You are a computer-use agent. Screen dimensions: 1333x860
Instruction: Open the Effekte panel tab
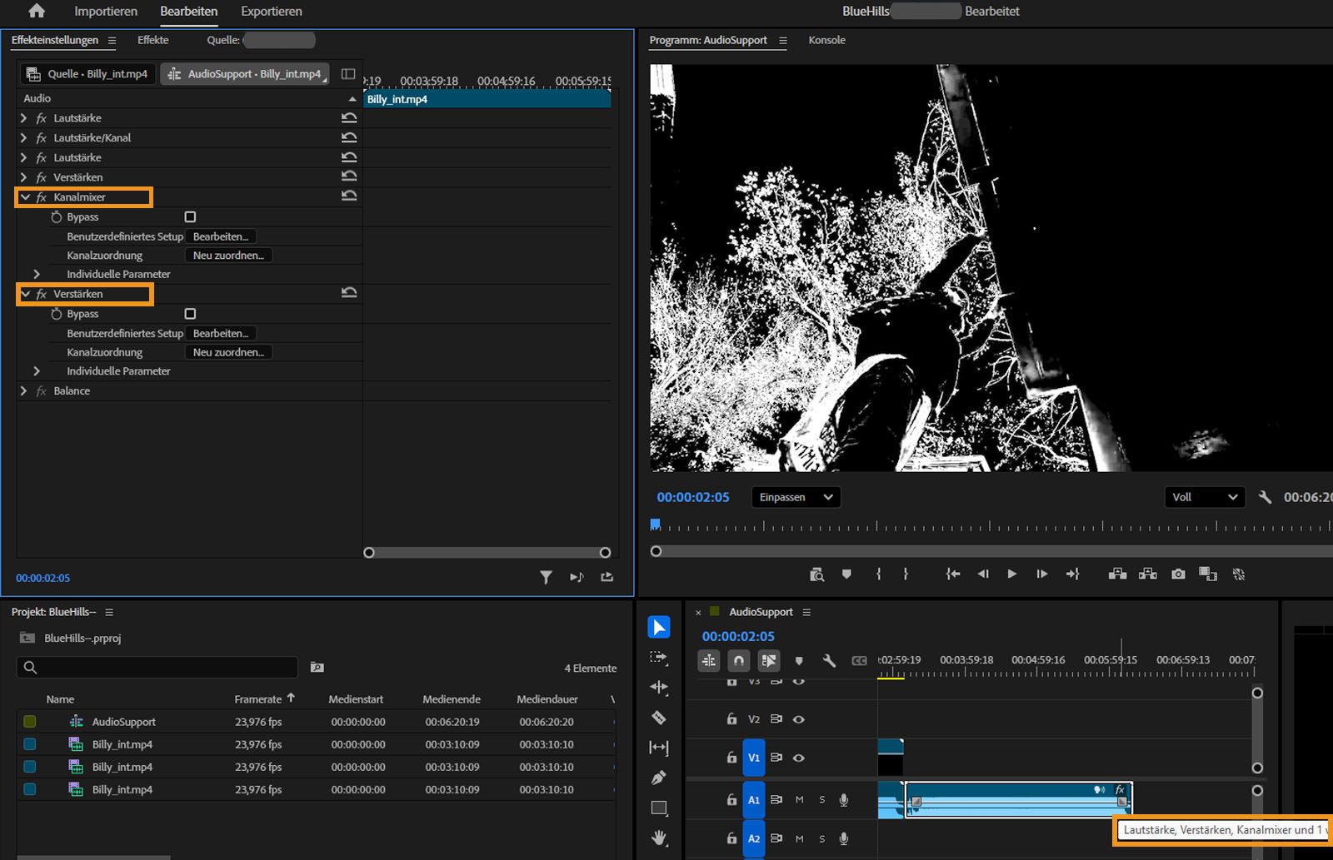(152, 40)
